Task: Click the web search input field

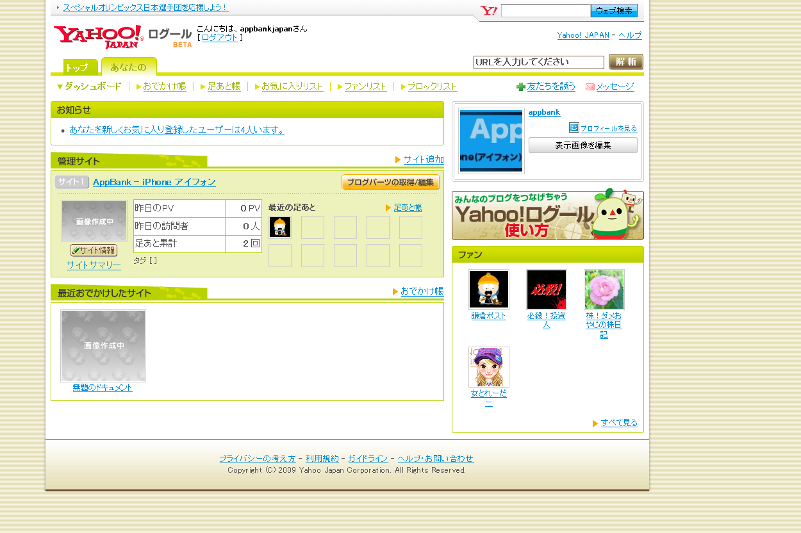Action: point(546,11)
